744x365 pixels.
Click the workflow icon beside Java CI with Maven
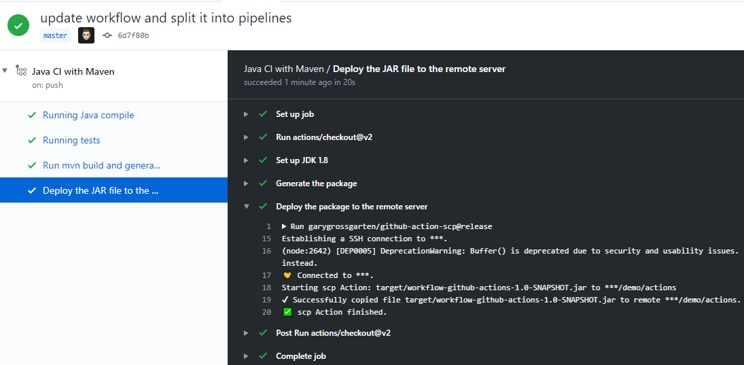click(x=22, y=71)
